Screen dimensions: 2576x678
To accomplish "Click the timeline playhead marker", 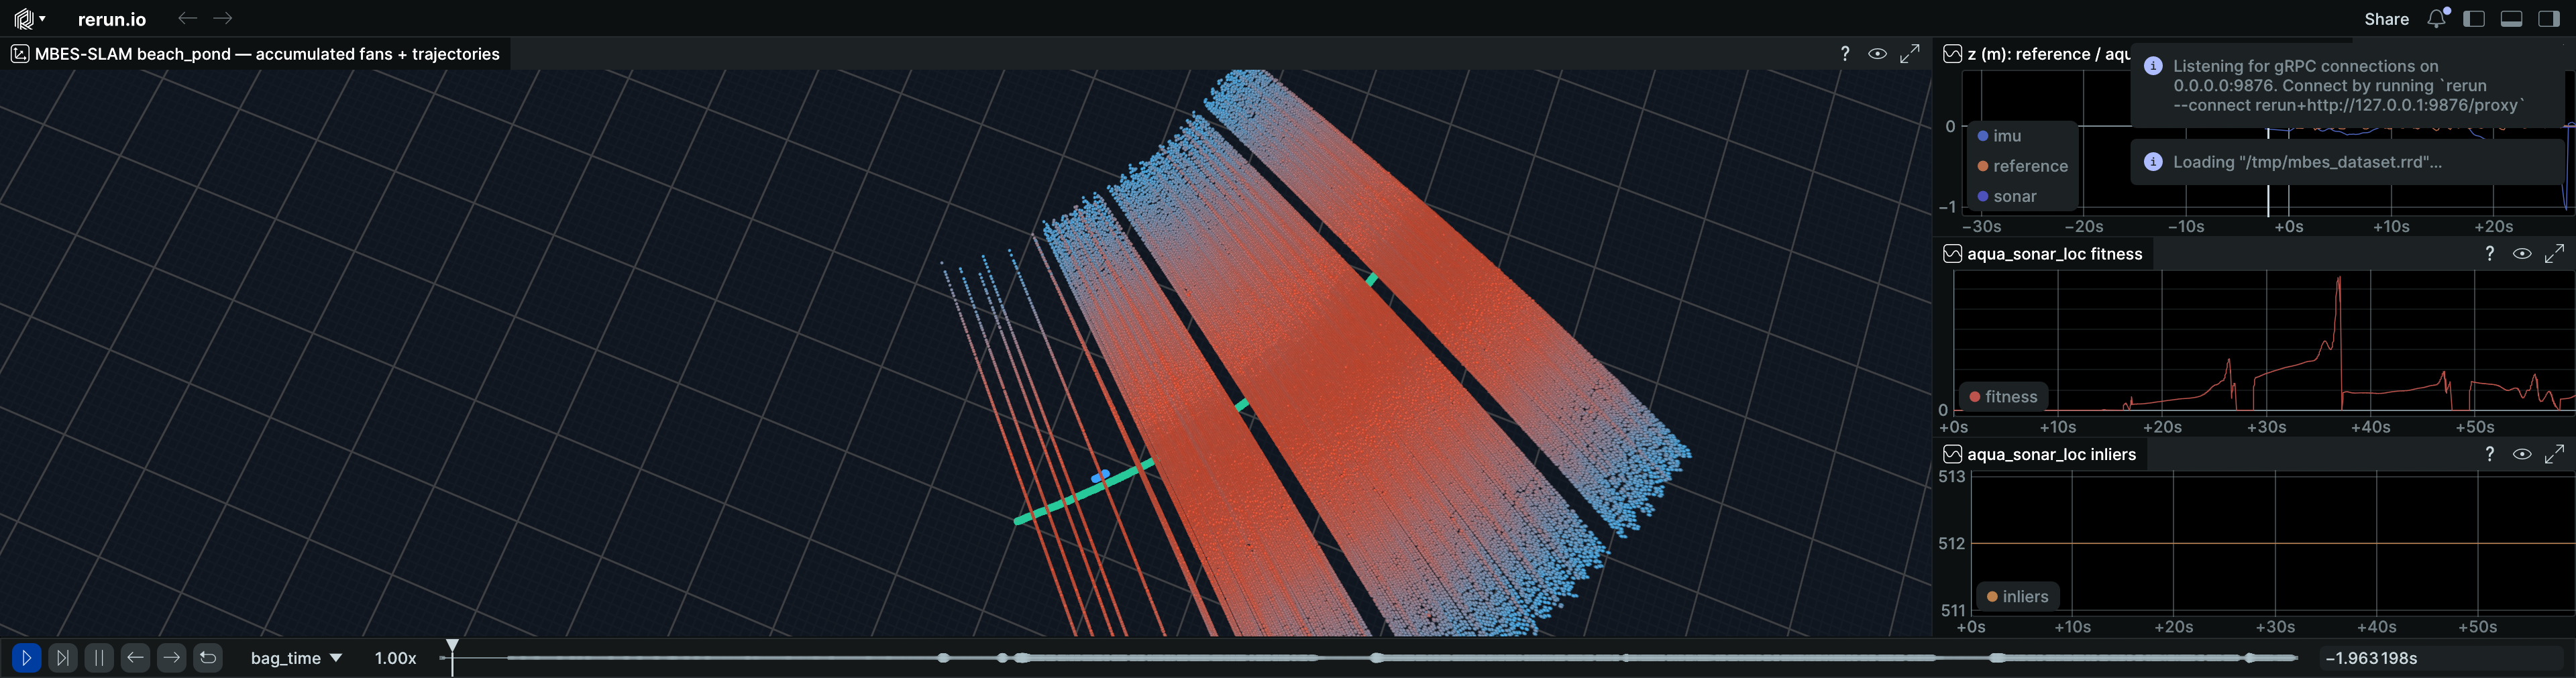I will pos(452,647).
